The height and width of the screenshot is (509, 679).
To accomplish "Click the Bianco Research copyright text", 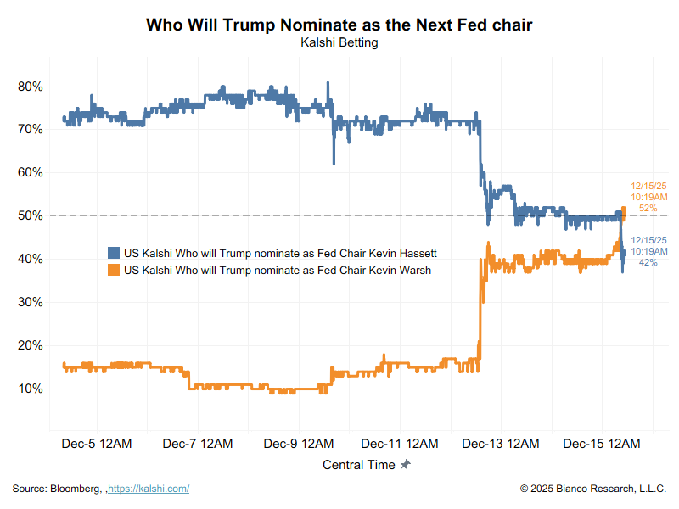I will (x=593, y=489).
